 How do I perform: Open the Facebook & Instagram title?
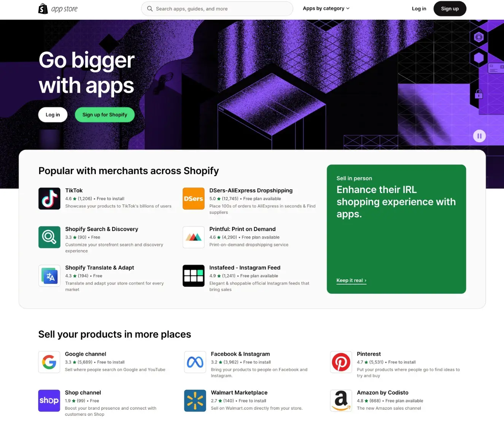tap(240, 354)
